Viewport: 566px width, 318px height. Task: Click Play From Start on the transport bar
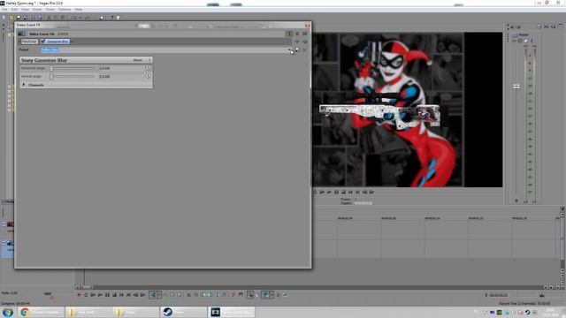click(x=93, y=295)
